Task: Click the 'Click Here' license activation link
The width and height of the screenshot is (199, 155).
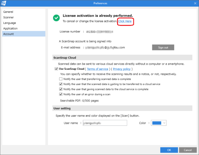Action: [125, 21]
